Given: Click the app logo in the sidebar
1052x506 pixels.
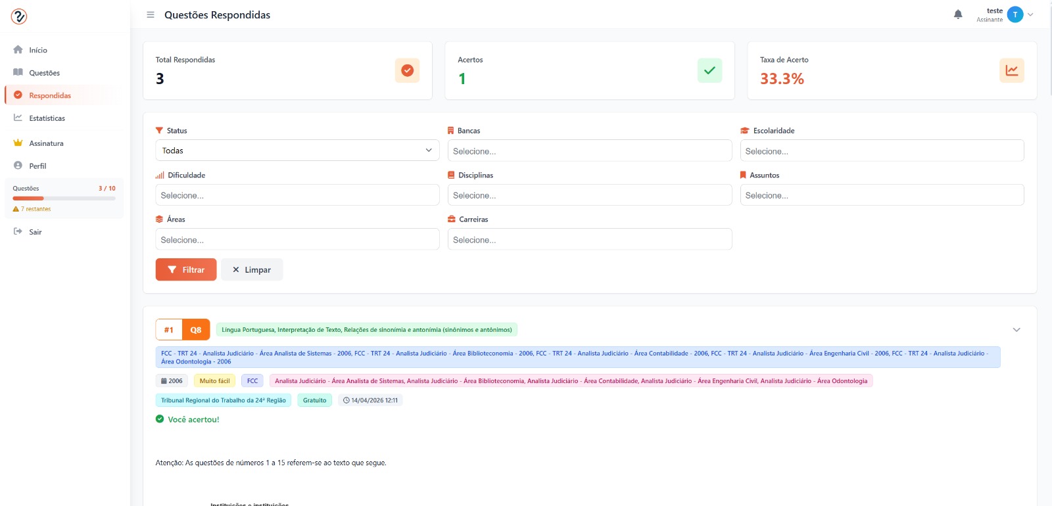Looking at the screenshot, I should click(x=19, y=16).
